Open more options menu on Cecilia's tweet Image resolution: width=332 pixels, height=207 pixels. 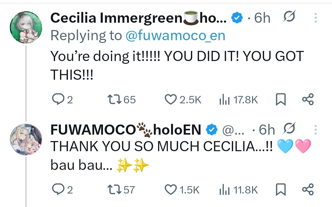click(315, 18)
